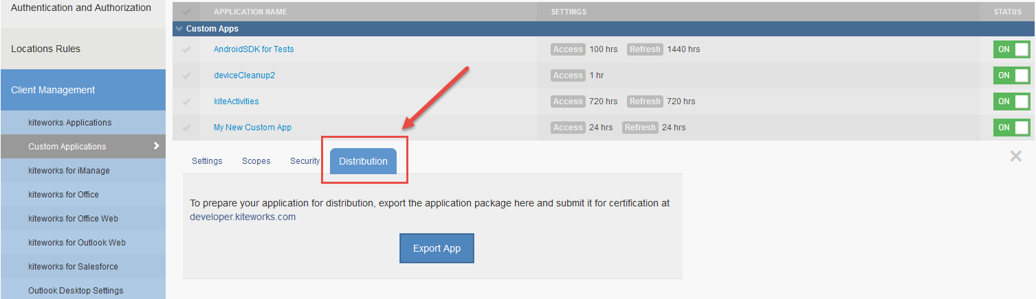
Task: Disable deviceCleanup2 with ON switch
Action: click(x=1011, y=75)
